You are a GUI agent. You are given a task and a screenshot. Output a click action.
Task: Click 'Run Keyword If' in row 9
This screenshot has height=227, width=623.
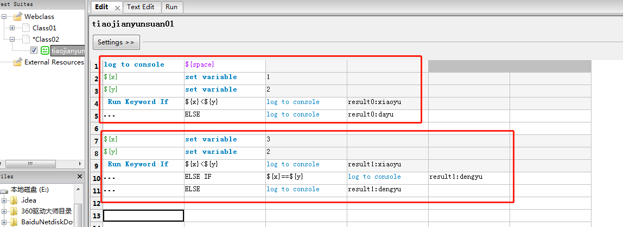(143, 165)
